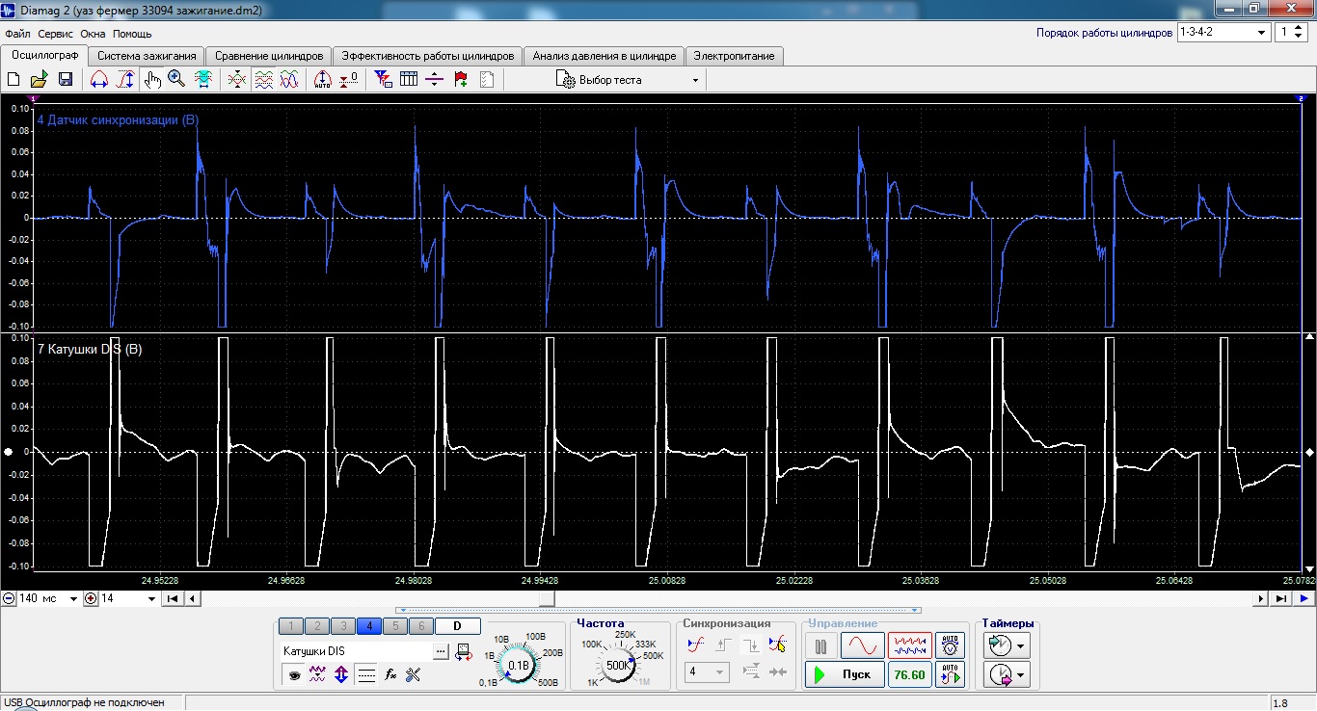Image resolution: width=1317 pixels, height=711 pixels.
Task: Click the stacked waveforms display mode icon
Action: click(263, 80)
